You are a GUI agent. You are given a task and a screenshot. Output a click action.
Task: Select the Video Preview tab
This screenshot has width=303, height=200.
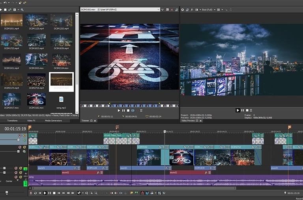click(x=188, y=121)
